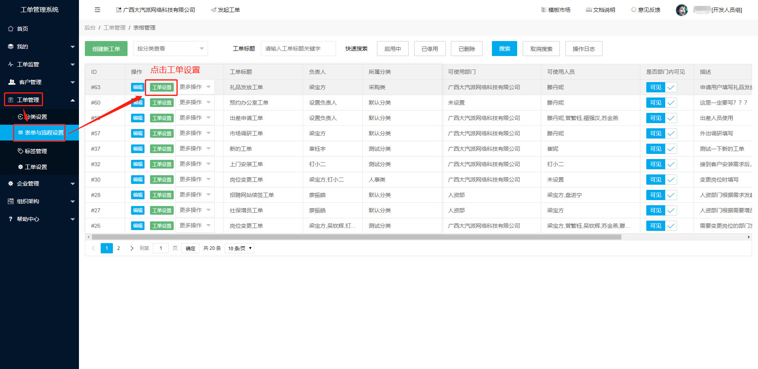The width and height of the screenshot is (758, 369).
Task: Filter by 启用中 quick search
Action: (393, 49)
